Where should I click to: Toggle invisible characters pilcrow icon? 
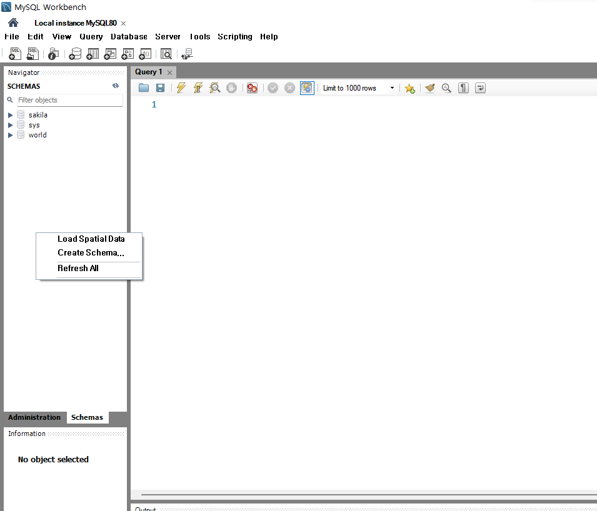tap(463, 88)
